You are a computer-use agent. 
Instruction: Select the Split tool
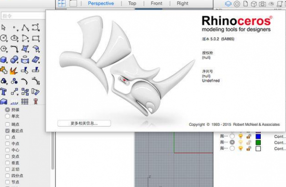tap(36, 70)
